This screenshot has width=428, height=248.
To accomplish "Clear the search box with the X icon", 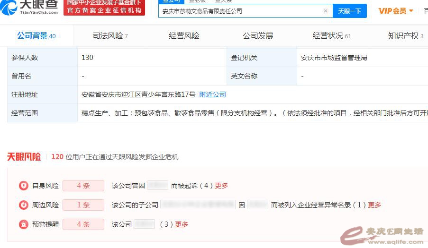I will point(326,11).
